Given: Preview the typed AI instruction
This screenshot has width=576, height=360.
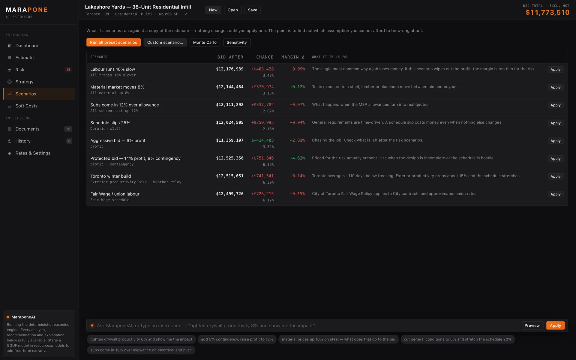Looking at the screenshot, I should (532, 325).
